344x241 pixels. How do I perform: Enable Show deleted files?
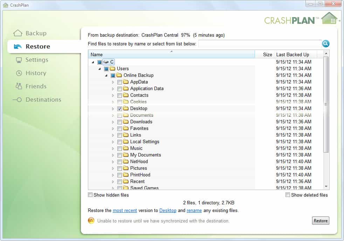(288, 195)
